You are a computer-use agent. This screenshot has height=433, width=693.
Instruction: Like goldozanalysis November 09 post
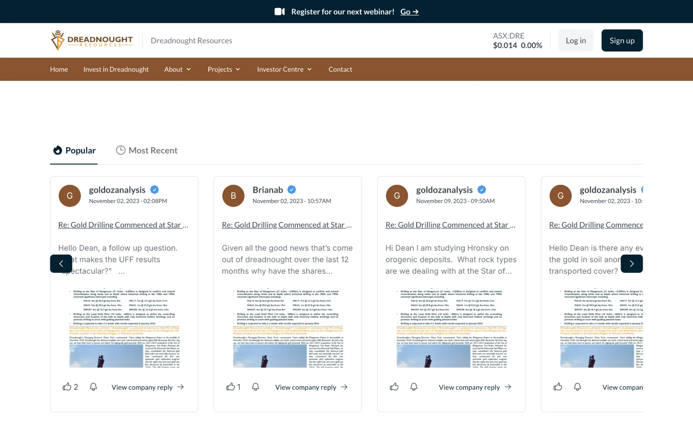click(394, 387)
